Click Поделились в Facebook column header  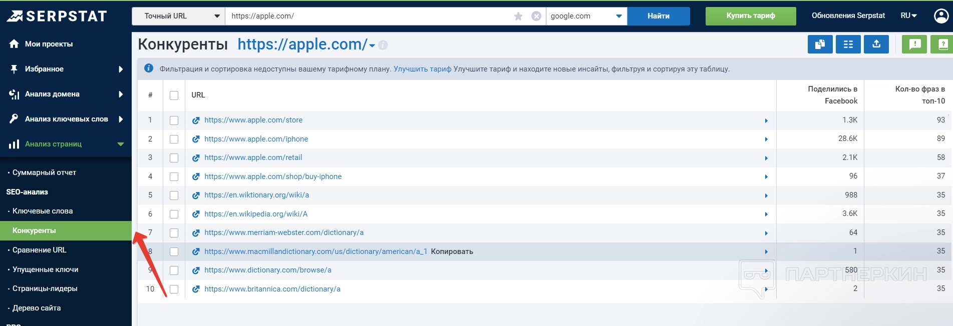click(x=832, y=95)
